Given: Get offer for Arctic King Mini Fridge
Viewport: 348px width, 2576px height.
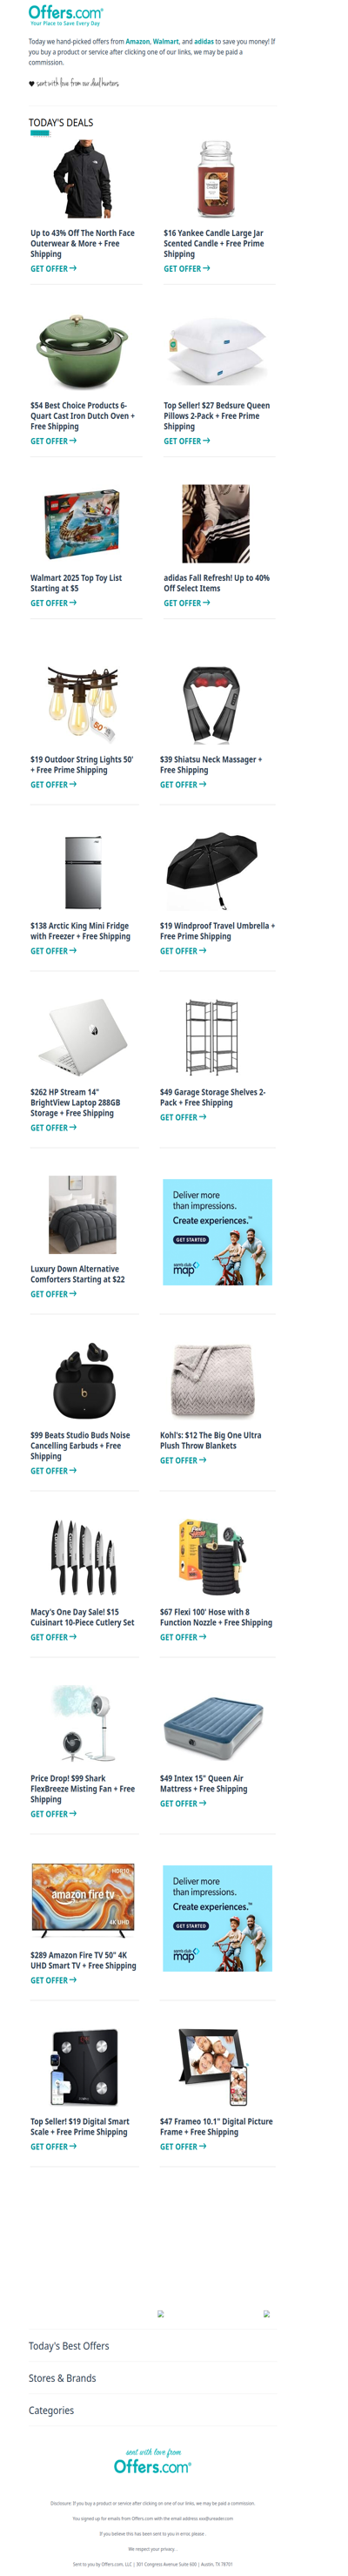Looking at the screenshot, I should click(53, 951).
